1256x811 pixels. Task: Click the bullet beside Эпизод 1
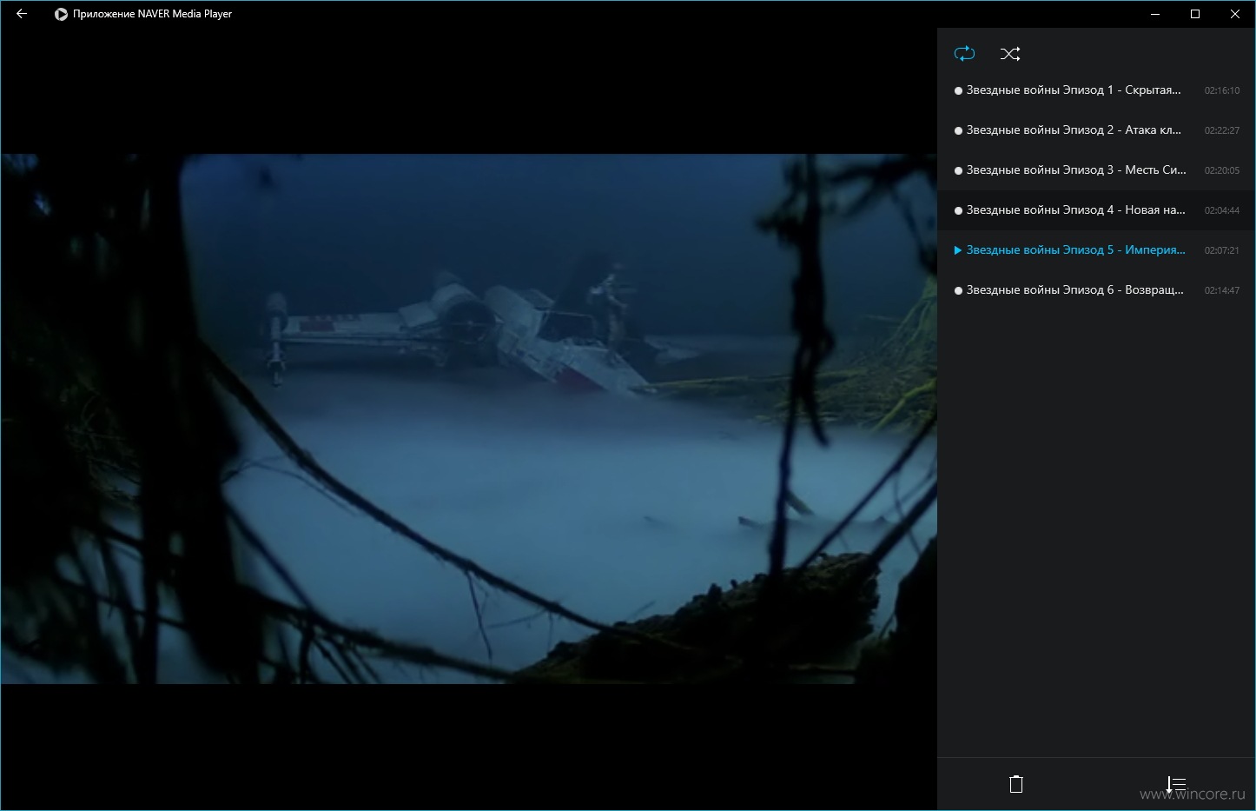point(958,90)
